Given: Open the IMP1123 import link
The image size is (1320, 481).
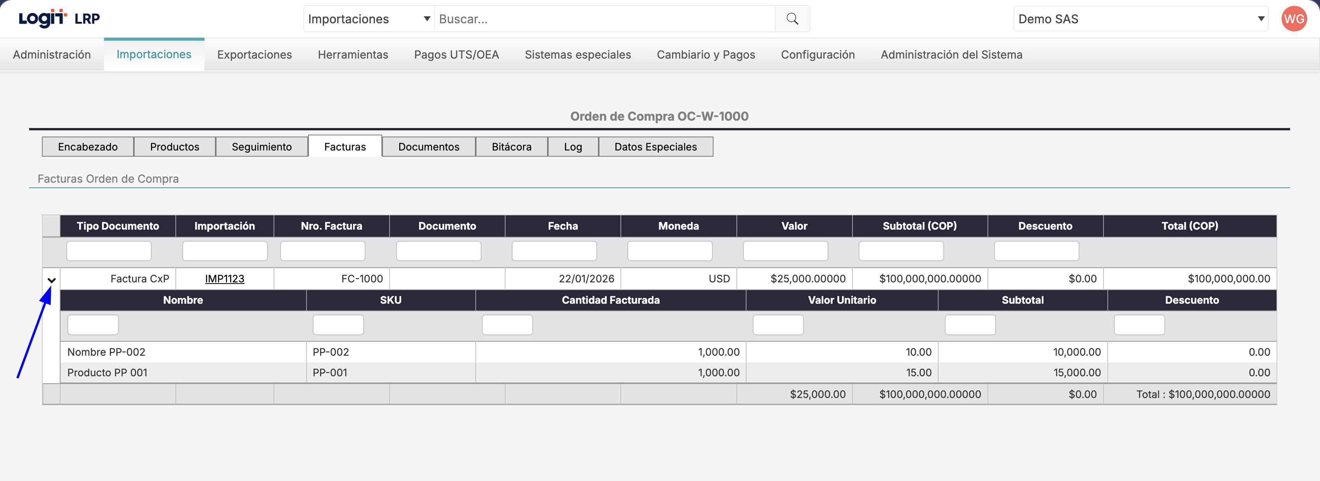Looking at the screenshot, I should click(224, 279).
